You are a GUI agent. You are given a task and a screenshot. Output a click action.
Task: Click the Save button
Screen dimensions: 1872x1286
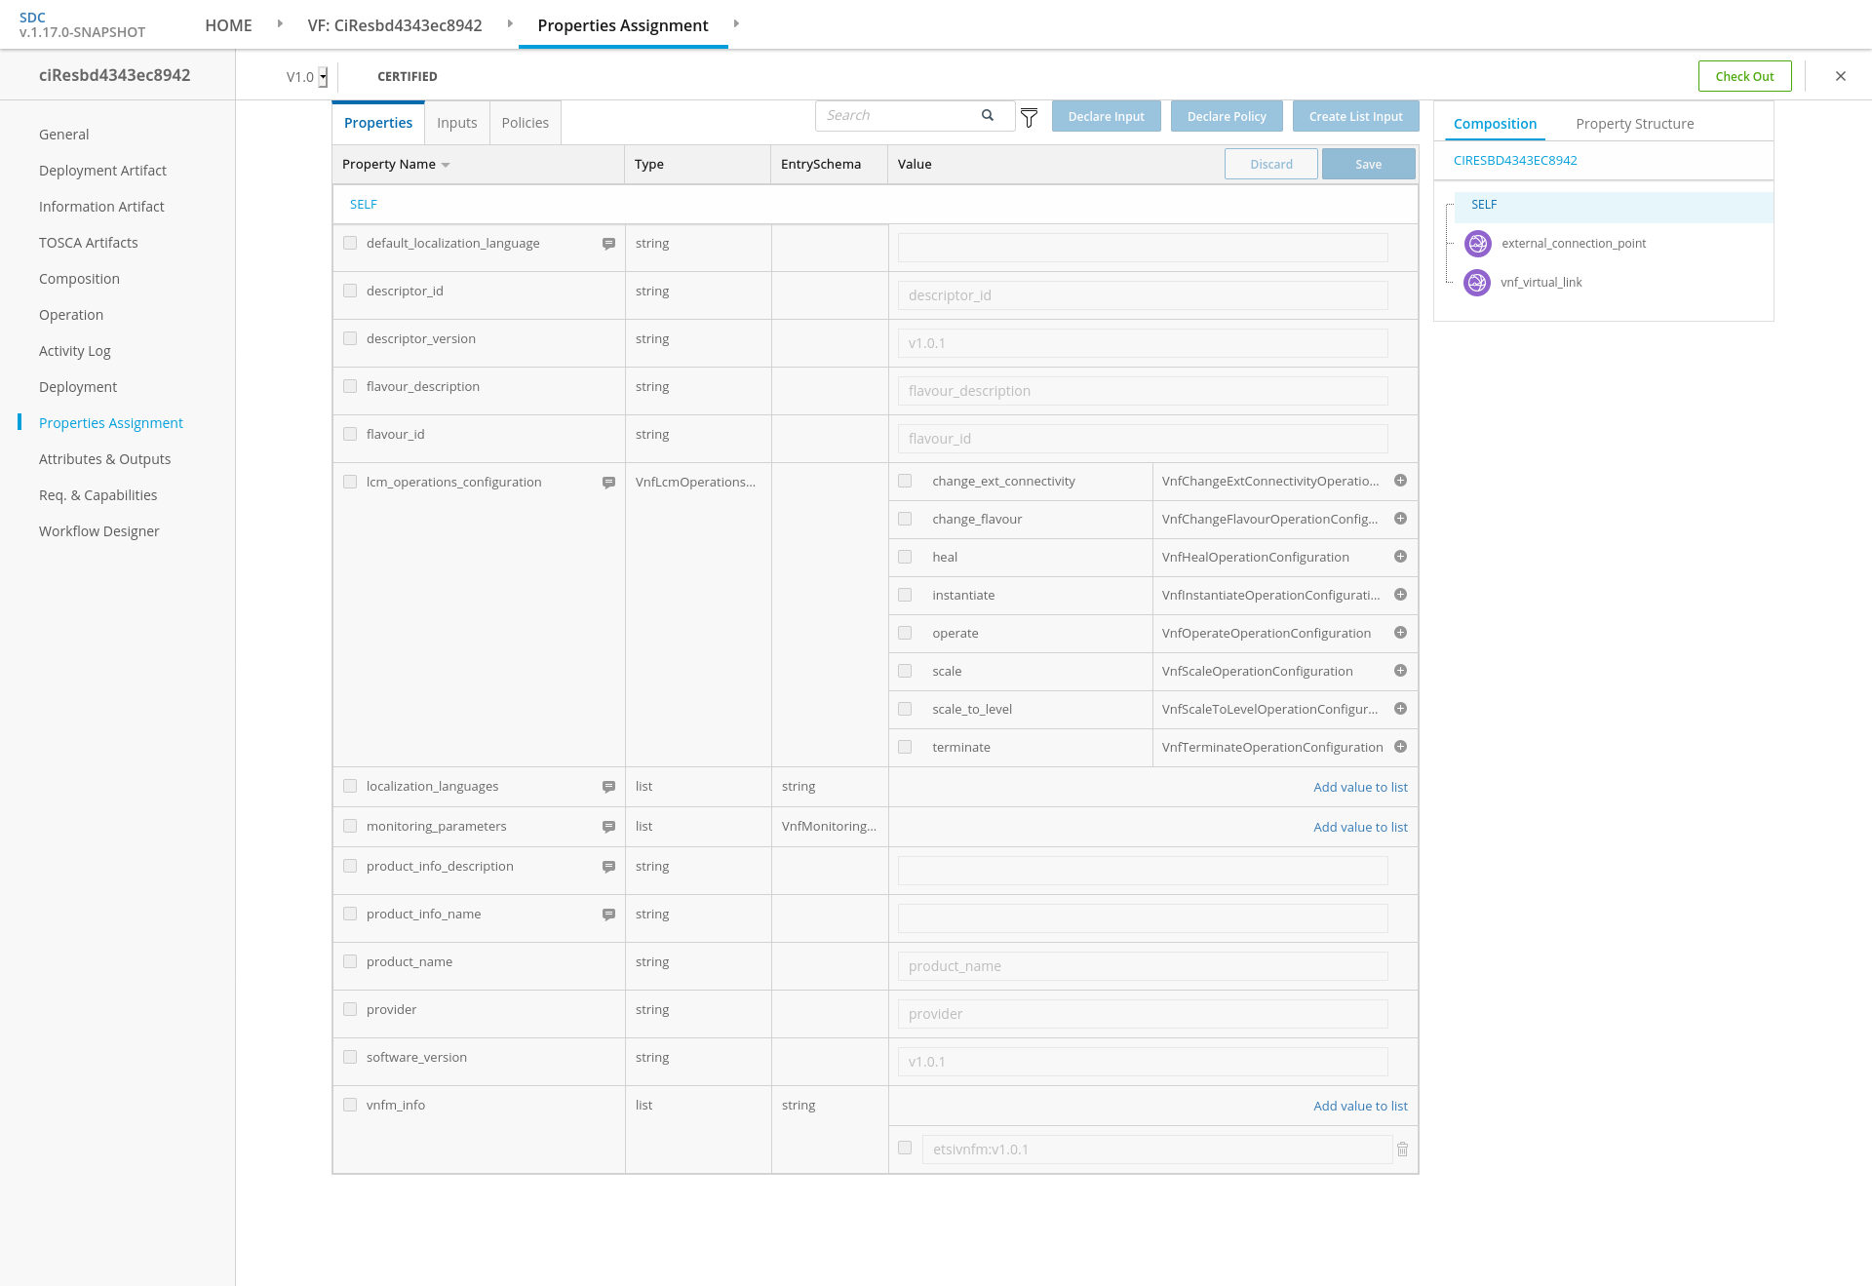click(x=1368, y=164)
